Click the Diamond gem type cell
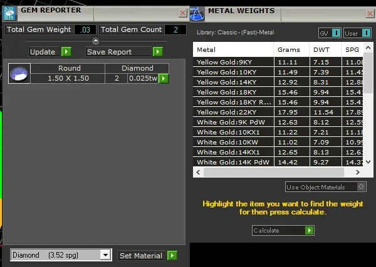376x267 pixels. click(137, 68)
